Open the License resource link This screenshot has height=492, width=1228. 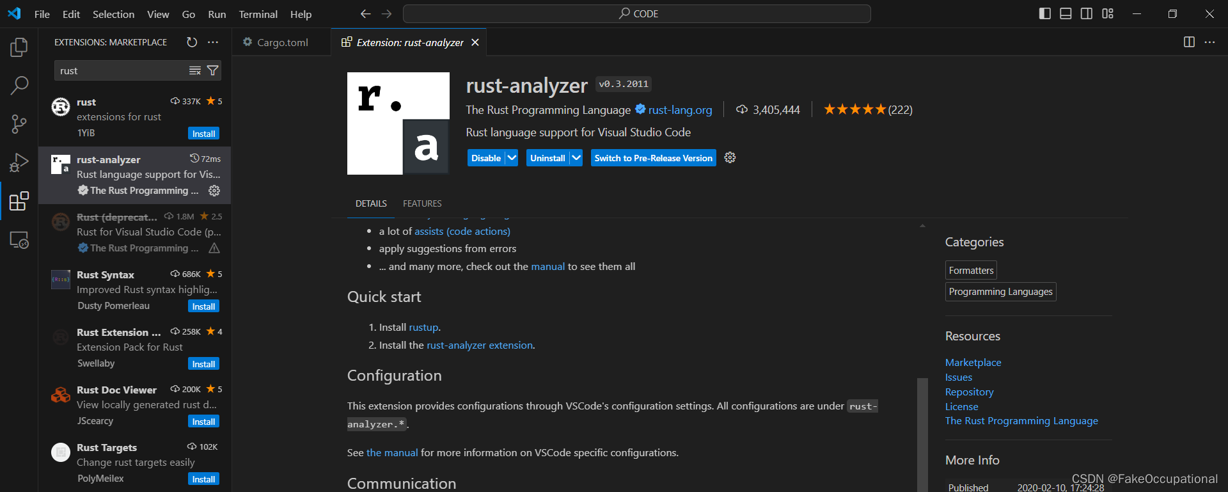[x=962, y=406]
